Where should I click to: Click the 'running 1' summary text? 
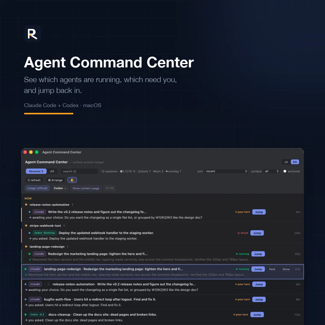[174, 171]
